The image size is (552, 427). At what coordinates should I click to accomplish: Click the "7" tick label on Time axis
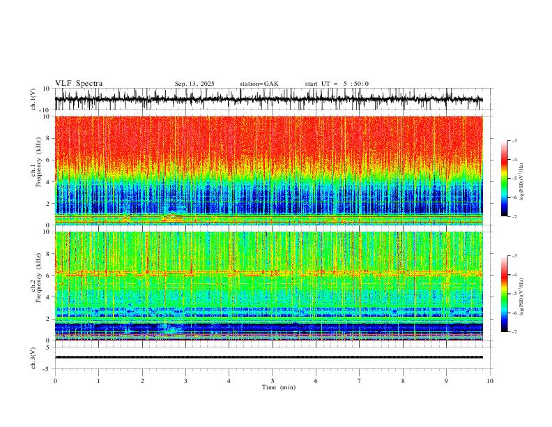(x=360, y=381)
